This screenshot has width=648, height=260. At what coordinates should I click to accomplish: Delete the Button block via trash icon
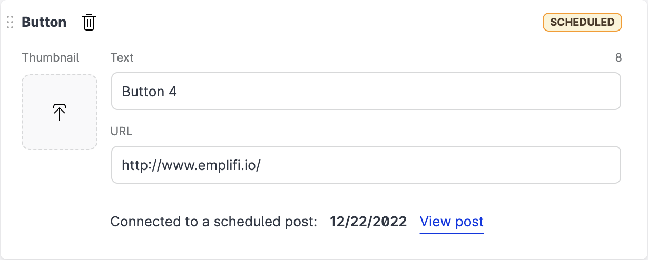pos(89,22)
